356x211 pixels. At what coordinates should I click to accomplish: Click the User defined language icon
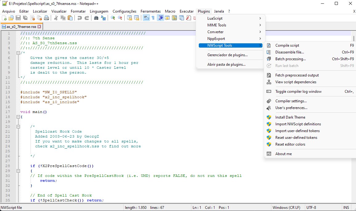coord(167,18)
